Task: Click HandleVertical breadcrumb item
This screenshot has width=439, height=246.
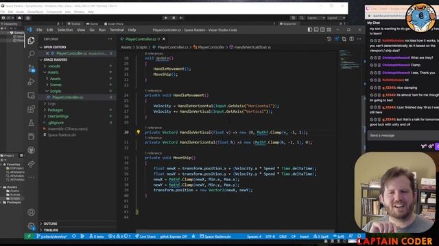Action: (x=250, y=47)
